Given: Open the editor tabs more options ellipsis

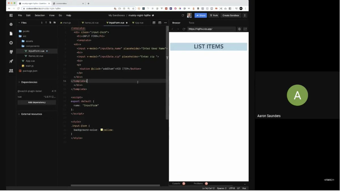Looking at the screenshot, I should 165,23.
